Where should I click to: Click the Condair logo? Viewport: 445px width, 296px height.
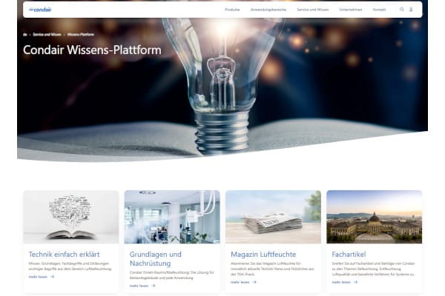40,10
